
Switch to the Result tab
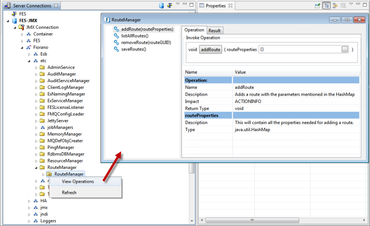(214, 30)
